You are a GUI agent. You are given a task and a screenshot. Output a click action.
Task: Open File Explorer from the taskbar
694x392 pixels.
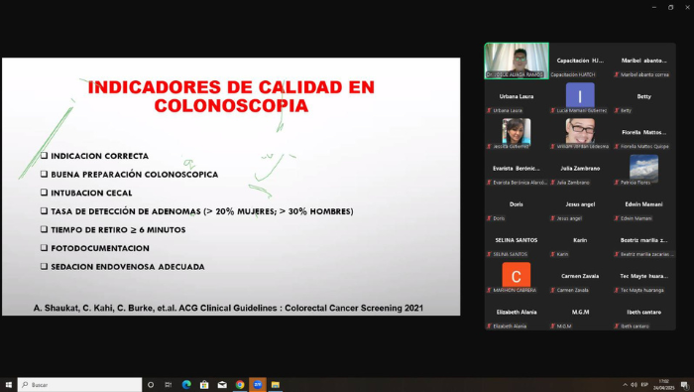pyautogui.click(x=276, y=384)
